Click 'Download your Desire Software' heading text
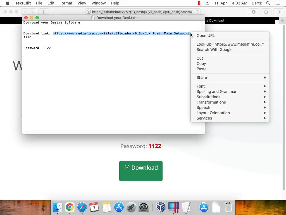The height and width of the screenshot is (215, 286). (52, 22)
